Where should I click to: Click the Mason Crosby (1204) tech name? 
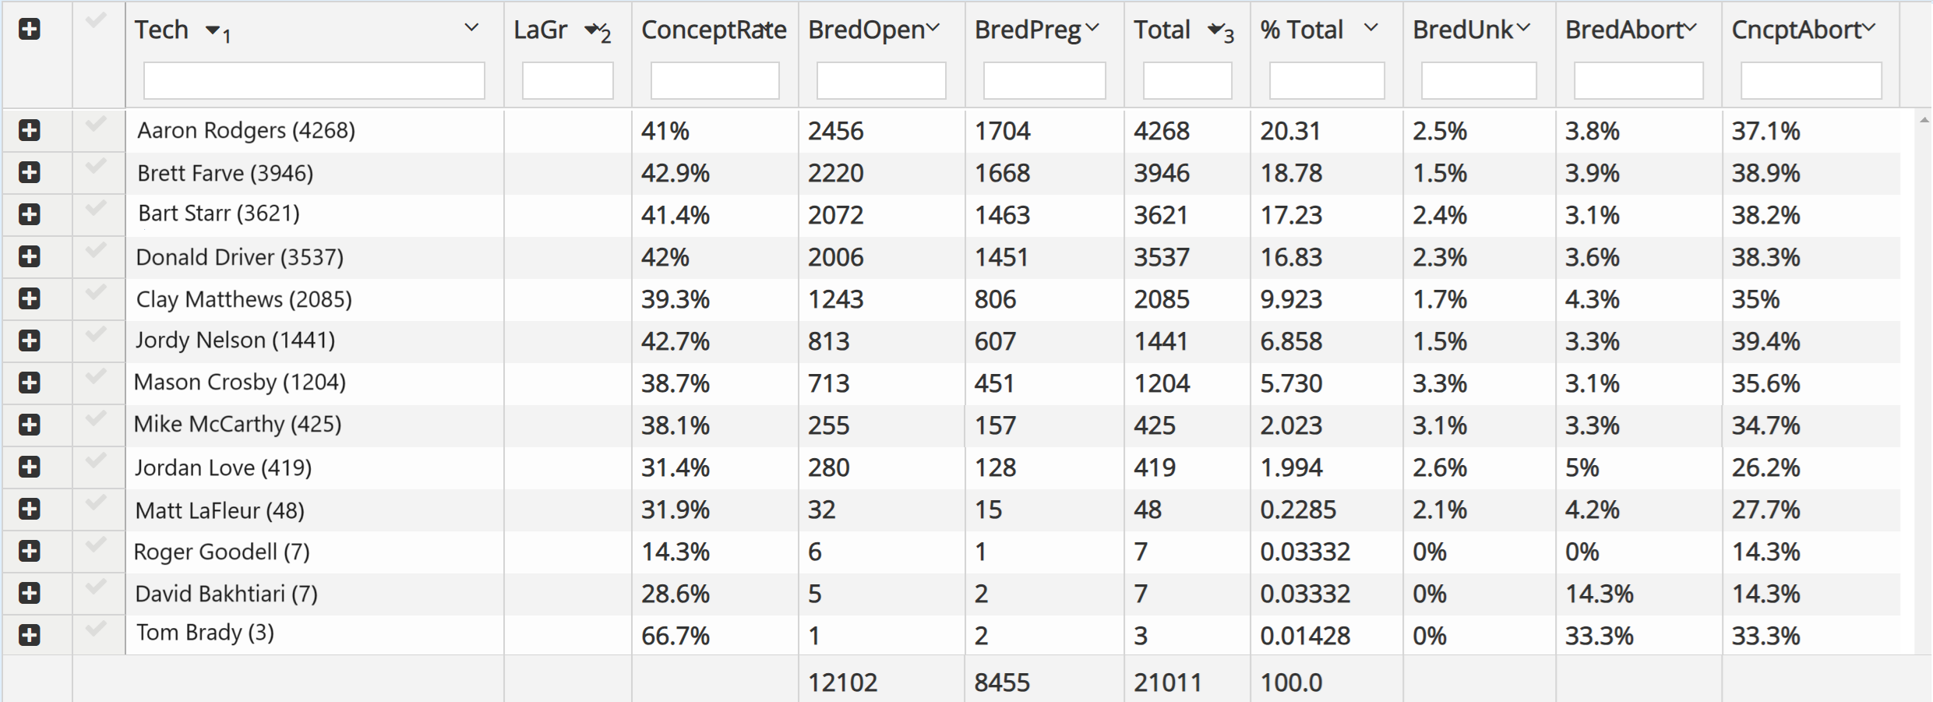pyautogui.click(x=240, y=382)
